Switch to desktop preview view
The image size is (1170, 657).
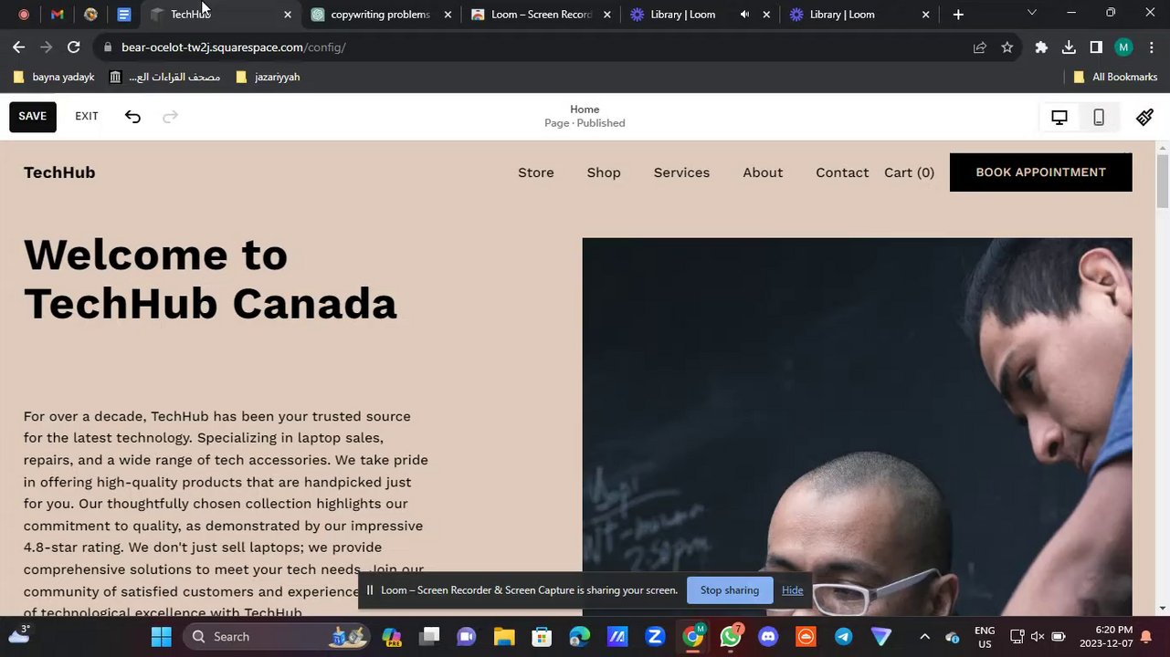1059,117
